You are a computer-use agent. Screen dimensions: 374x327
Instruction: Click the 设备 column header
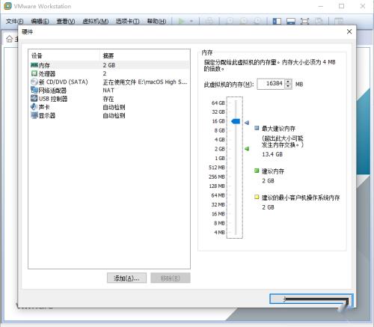pyautogui.click(x=64, y=55)
